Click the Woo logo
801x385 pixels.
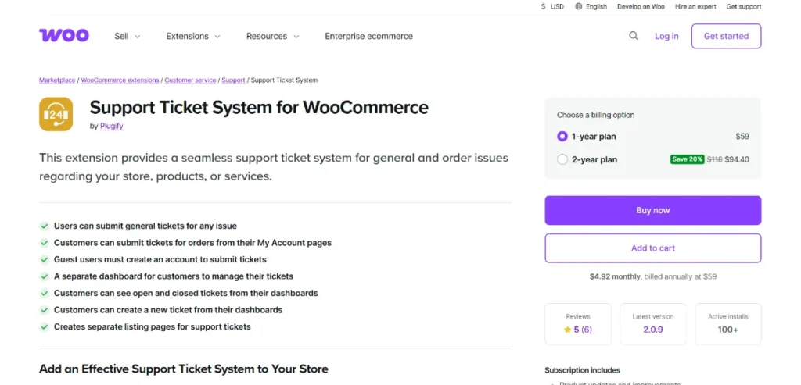(x=63, y=36)
